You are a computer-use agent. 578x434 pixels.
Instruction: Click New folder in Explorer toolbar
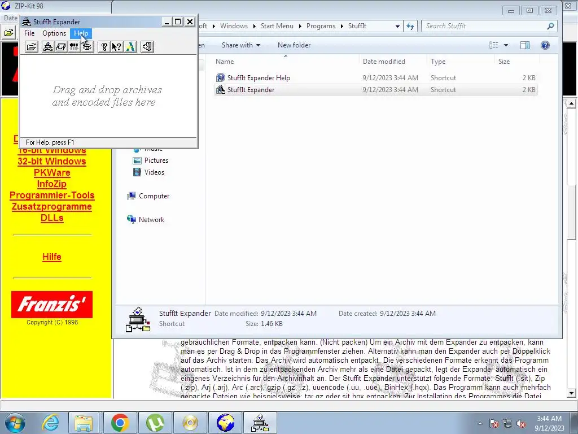tap(294, 45)
